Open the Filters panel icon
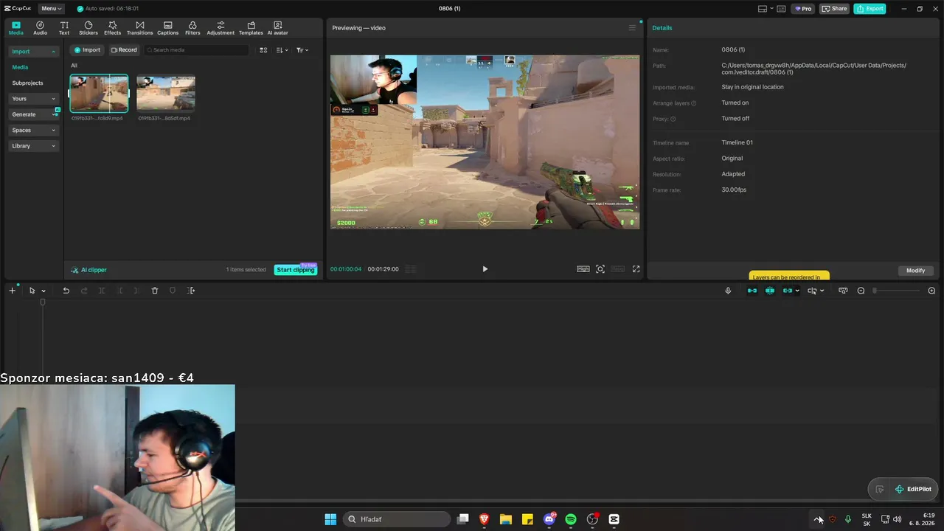 (192, 28)
